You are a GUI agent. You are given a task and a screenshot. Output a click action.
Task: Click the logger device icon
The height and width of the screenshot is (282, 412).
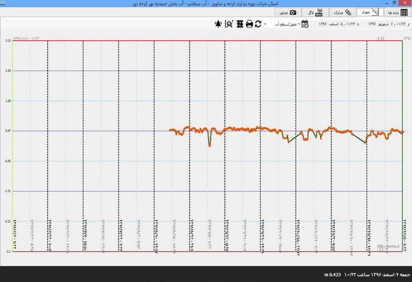point(320,12)
